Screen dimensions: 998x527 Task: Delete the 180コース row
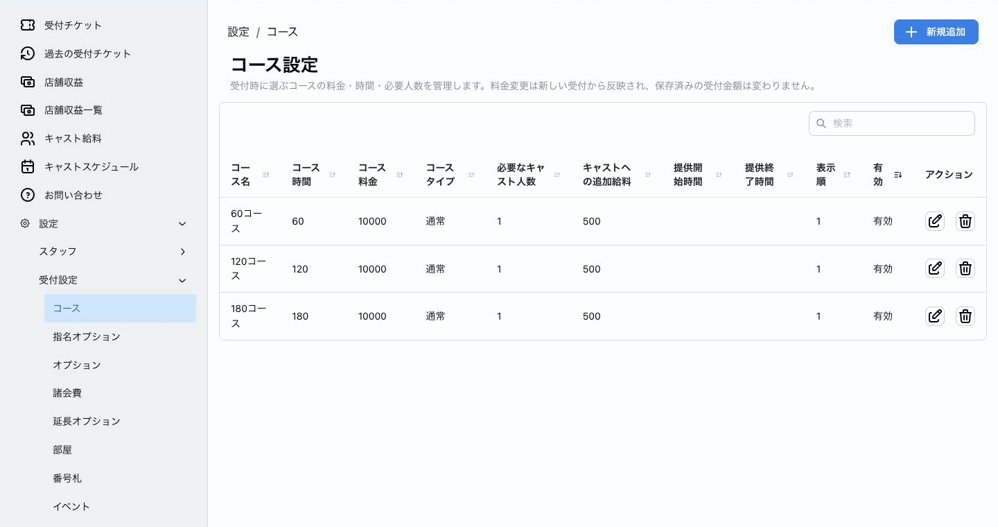click(965, 316)
